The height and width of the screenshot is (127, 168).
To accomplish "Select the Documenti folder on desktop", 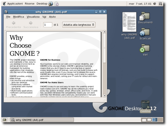I will pyautogui.click(x=145, y=18).
